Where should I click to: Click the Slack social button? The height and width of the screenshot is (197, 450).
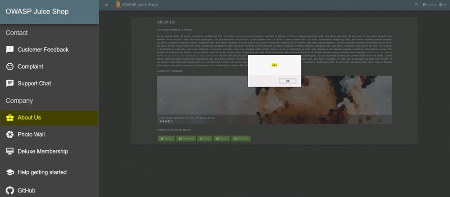pyautogui.click(x=205, y=138)
